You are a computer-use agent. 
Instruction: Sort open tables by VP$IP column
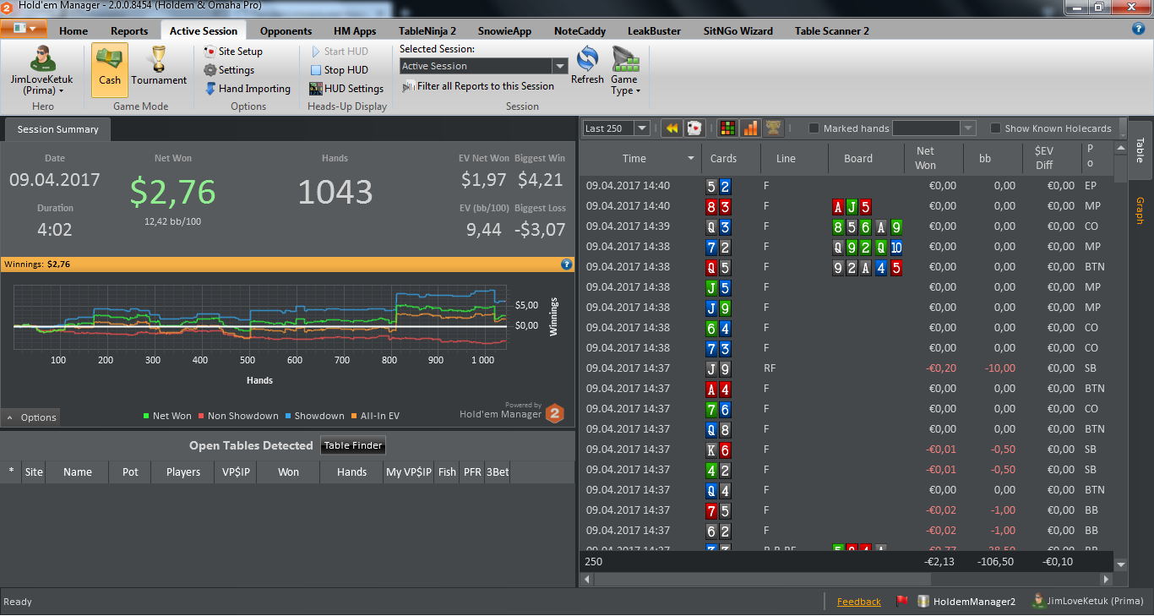click(235, 472)
